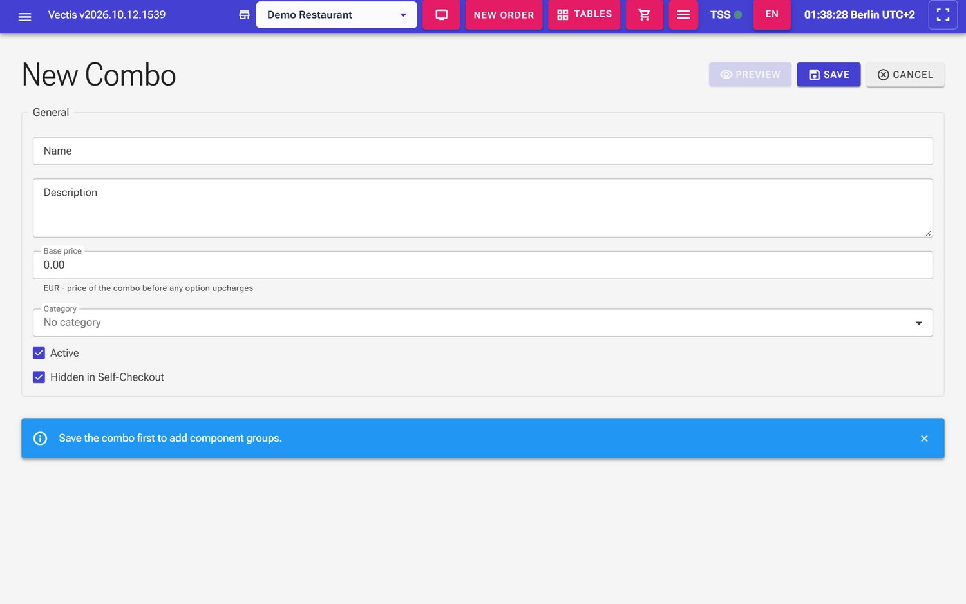Open the shopping cart
966x604 pixels.
[x=644, y=15]
